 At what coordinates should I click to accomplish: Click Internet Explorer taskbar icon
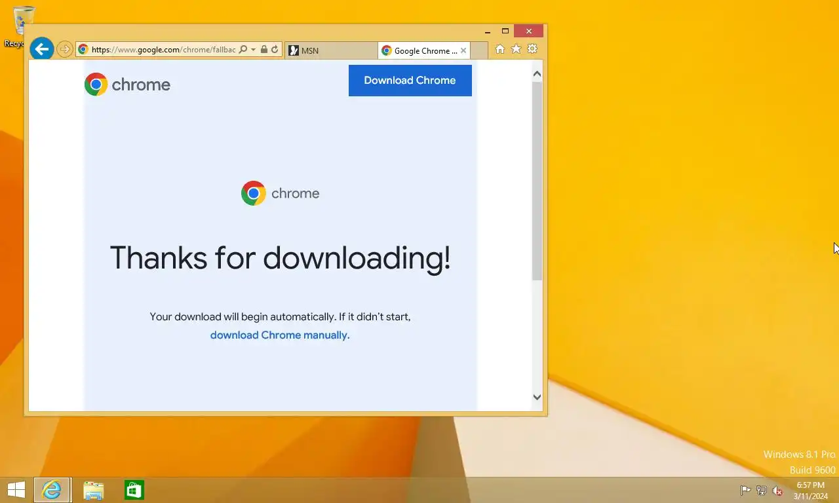[x=52, y=490]
